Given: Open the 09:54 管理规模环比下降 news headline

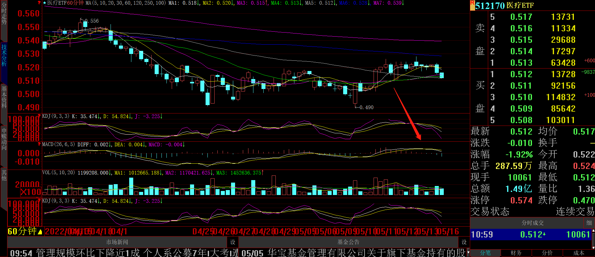Looking at the screenshot, I should point(124,253).
